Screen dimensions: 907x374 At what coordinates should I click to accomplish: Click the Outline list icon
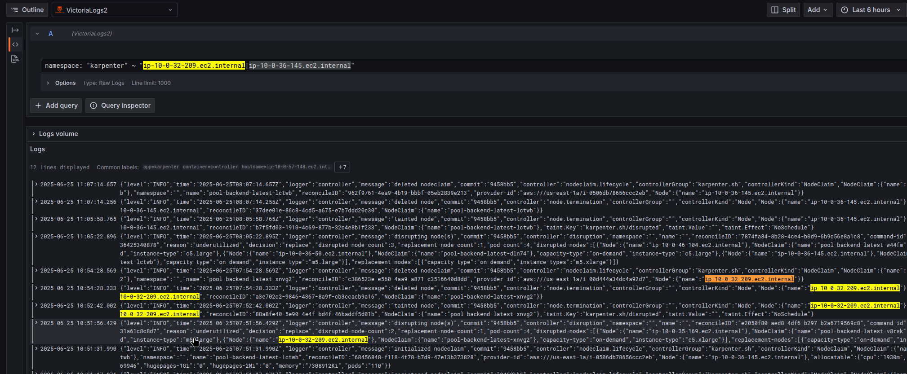[x=15, y=10]
